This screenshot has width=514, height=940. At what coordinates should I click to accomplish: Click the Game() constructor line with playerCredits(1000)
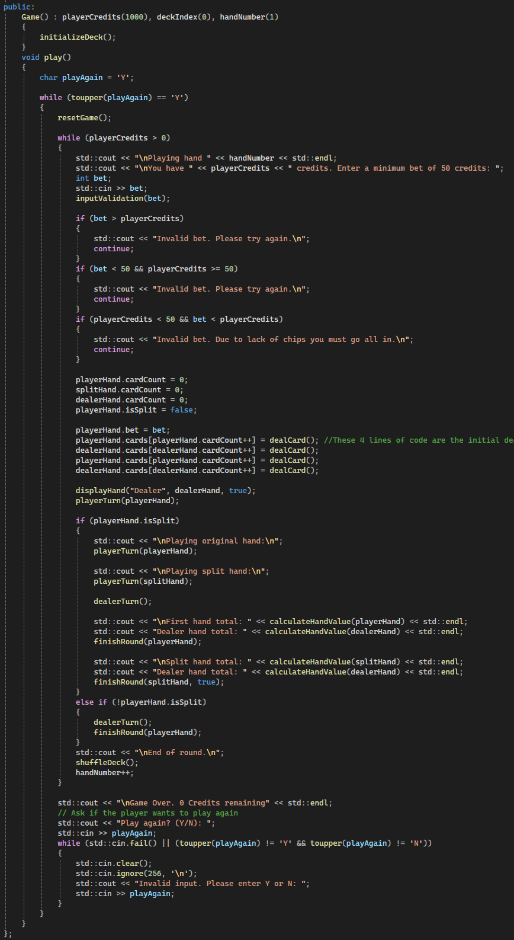(150, 17)
